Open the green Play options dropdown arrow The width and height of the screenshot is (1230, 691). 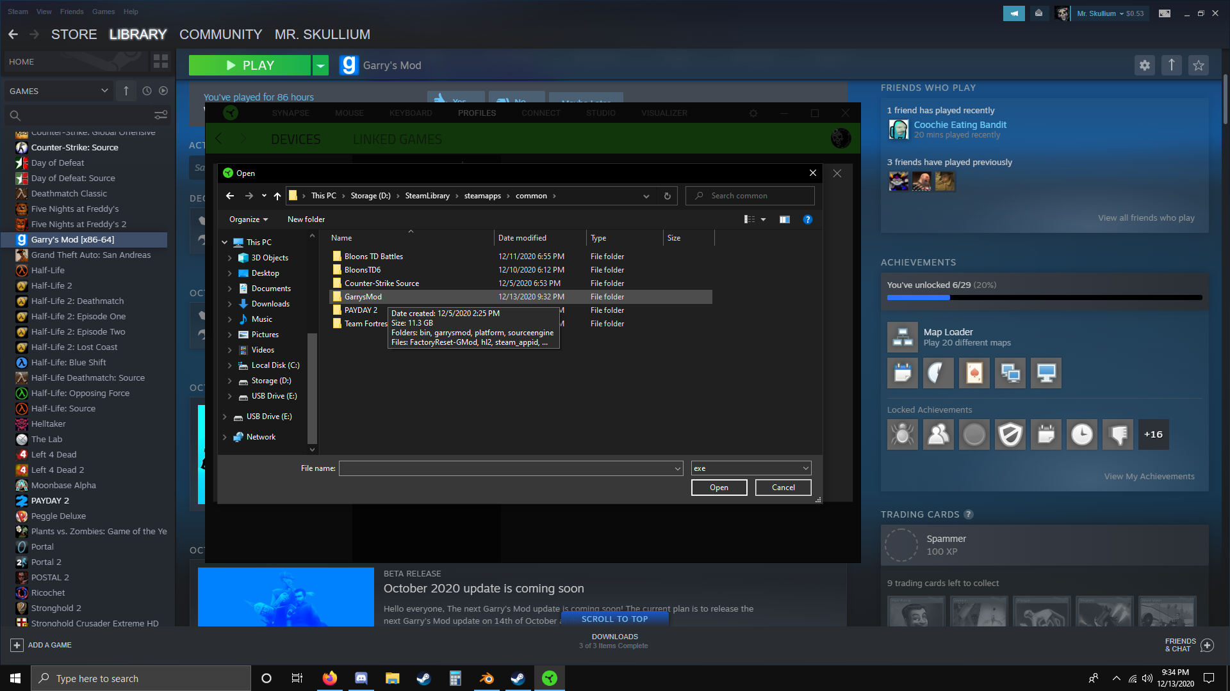320,65
